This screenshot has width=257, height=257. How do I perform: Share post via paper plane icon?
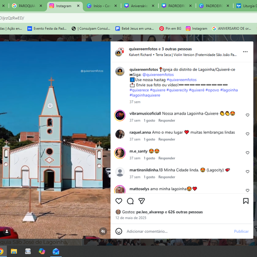click(x=141, y=201)
